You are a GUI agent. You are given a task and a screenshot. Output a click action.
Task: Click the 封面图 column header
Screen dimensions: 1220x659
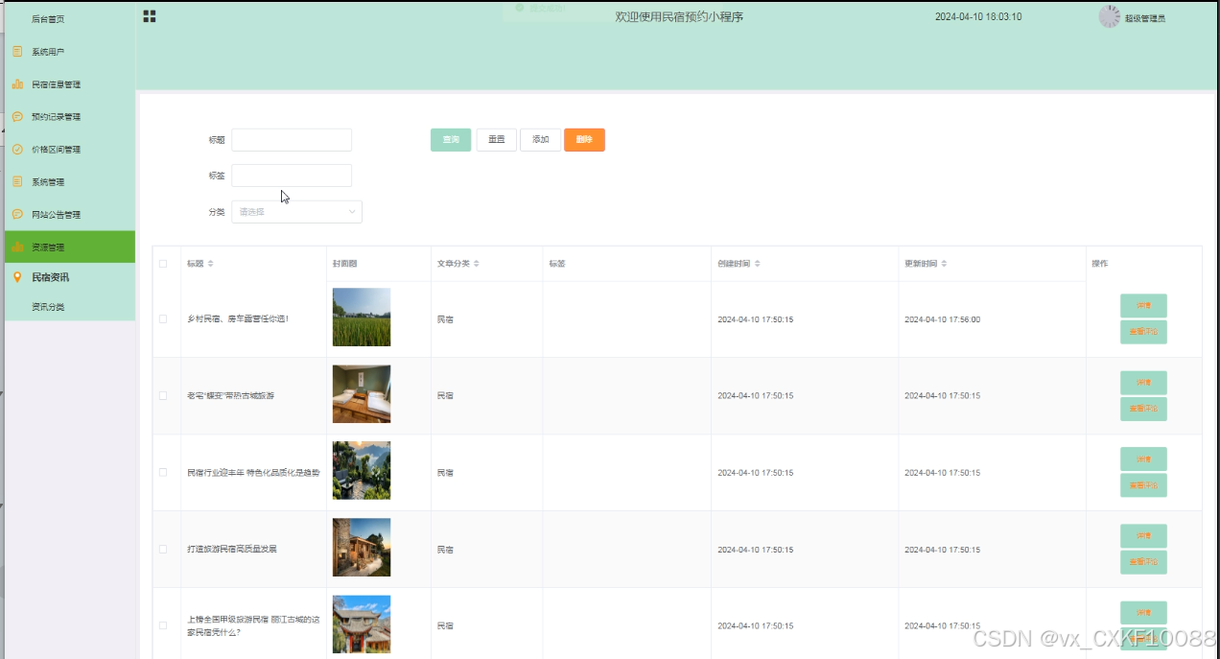pyautogui.click(x=345, y=264)
